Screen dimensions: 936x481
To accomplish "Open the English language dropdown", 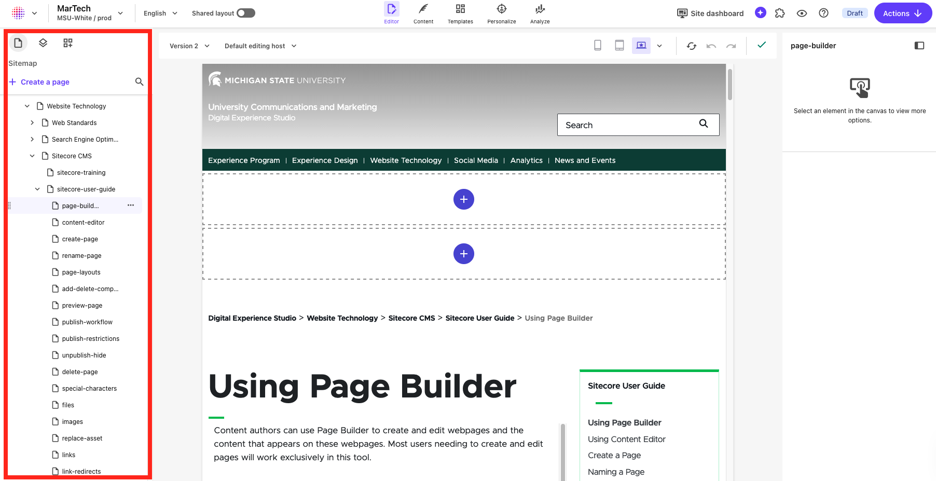I will pyautogui.click(x=160, y=13).
